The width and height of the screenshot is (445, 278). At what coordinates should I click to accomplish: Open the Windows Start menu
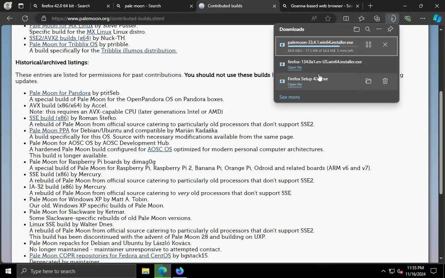click(8, 271)
